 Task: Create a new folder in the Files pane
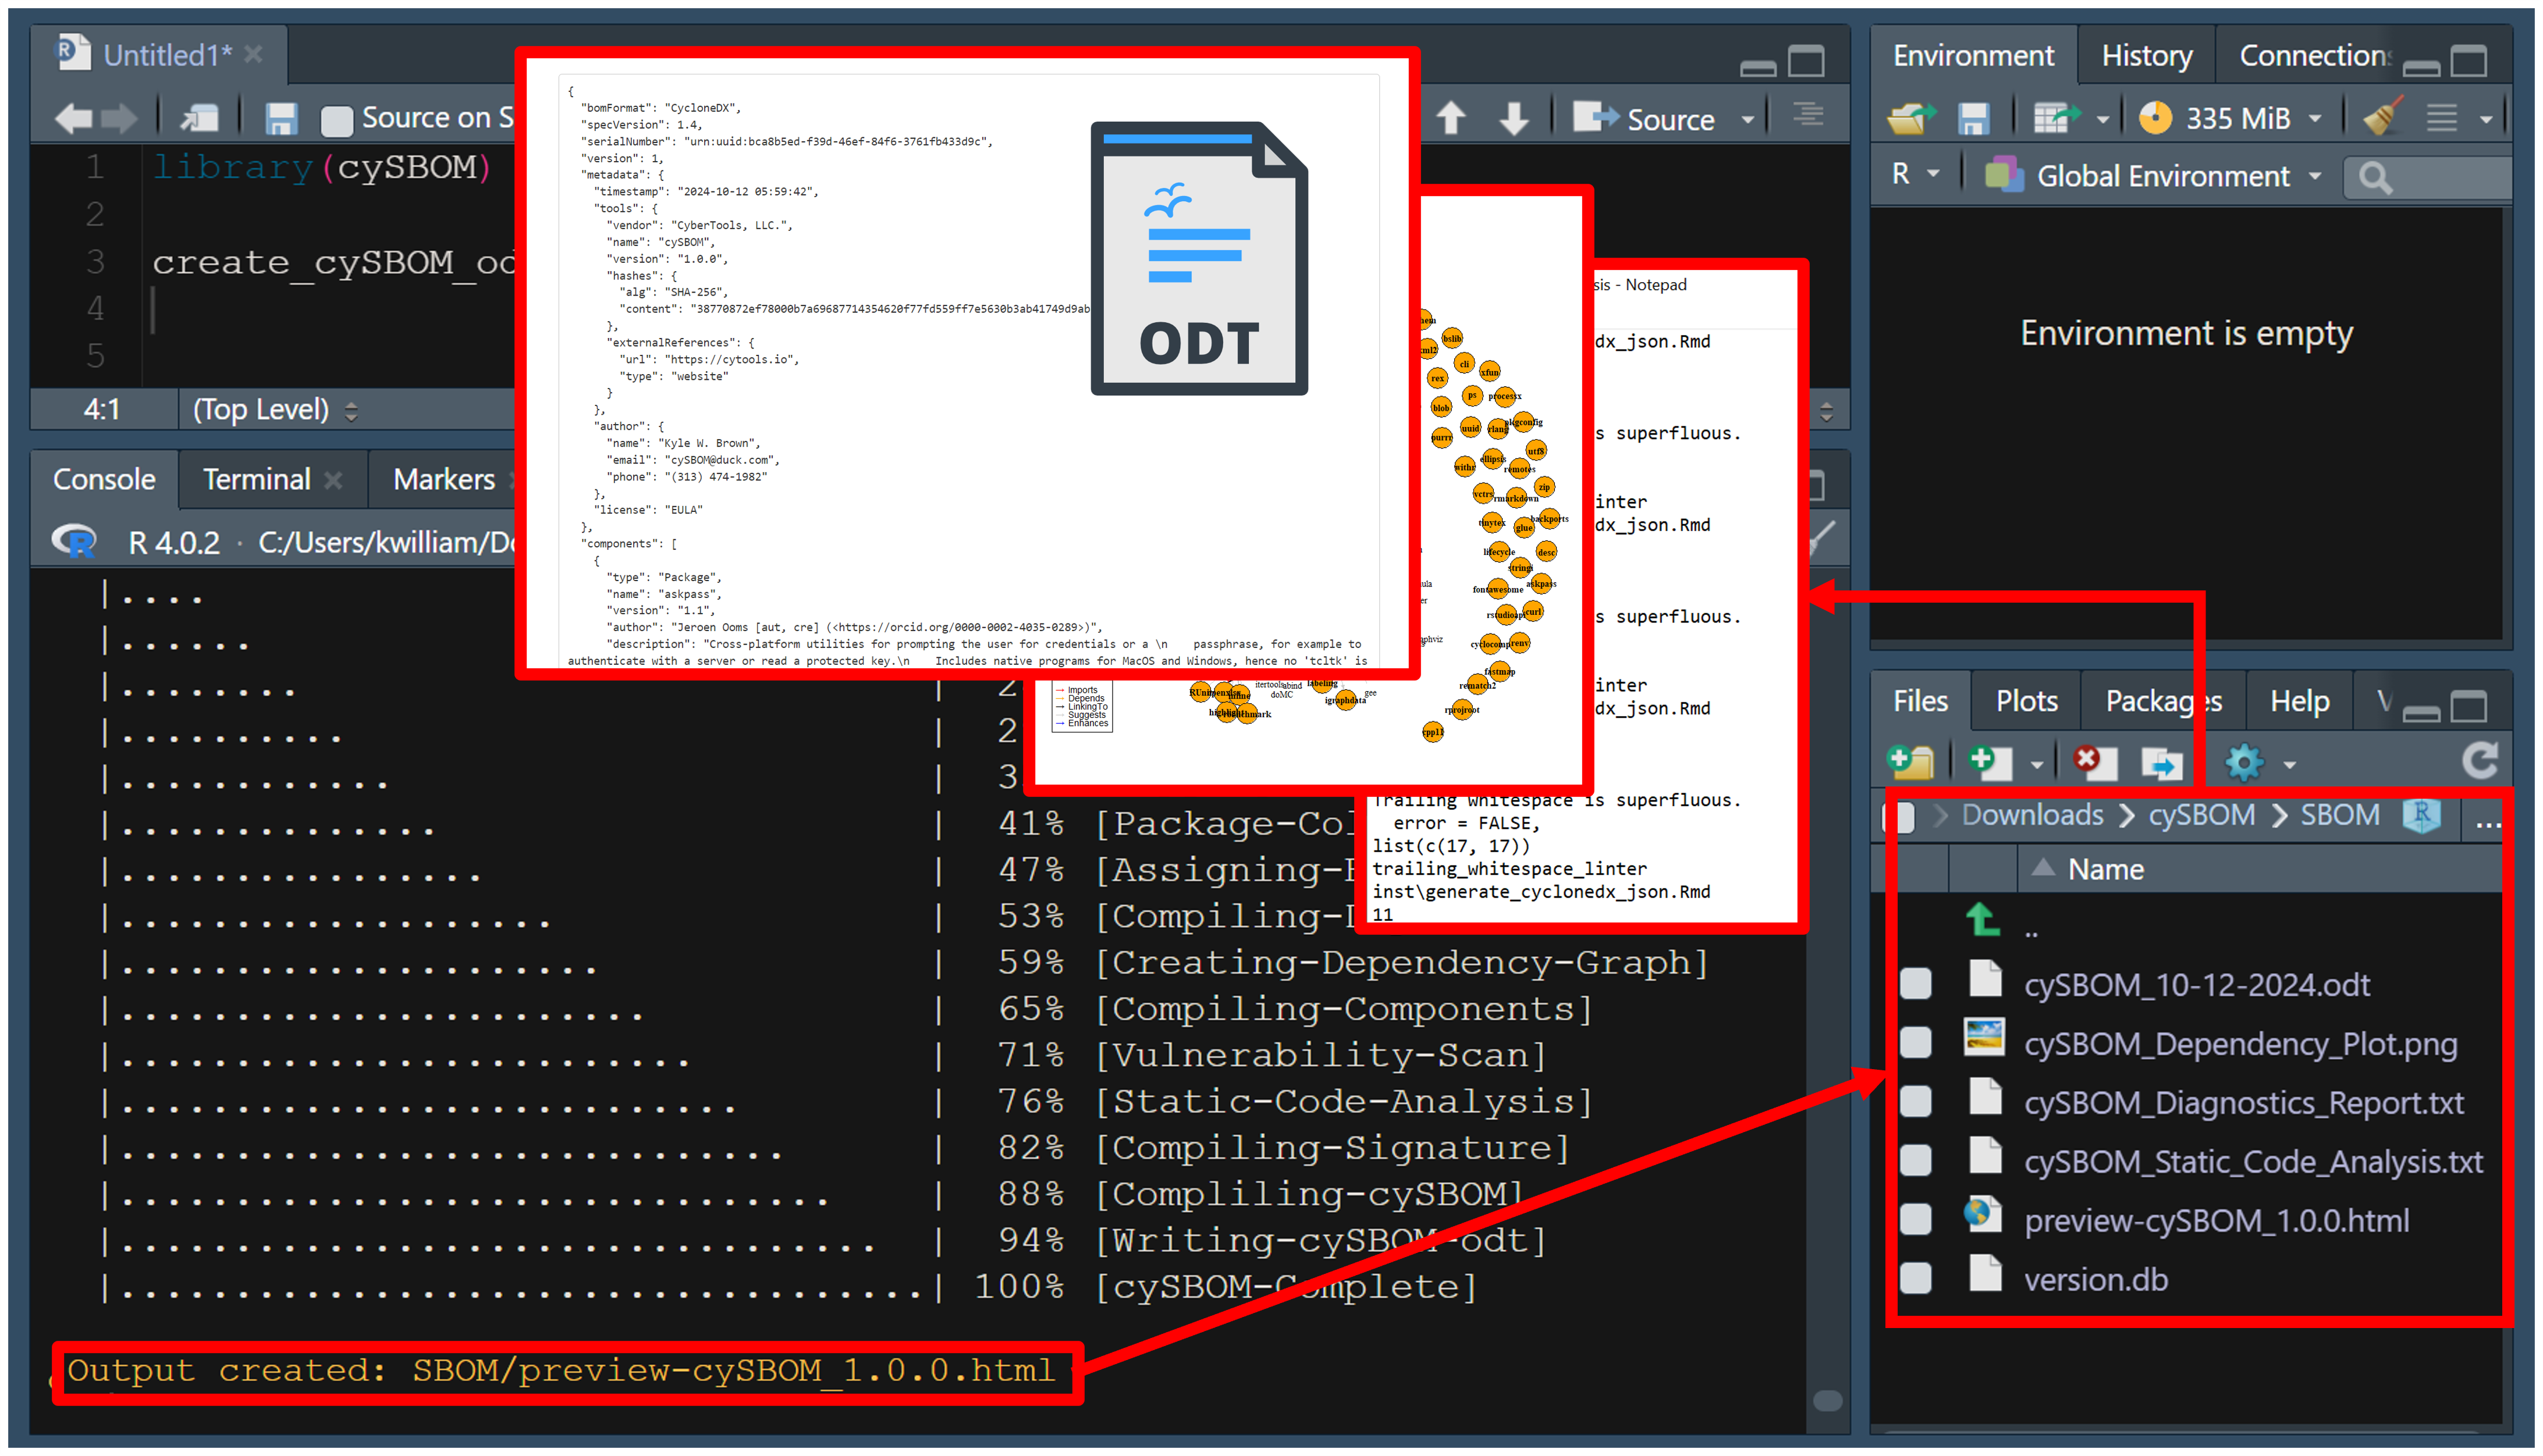[1910, 763]
